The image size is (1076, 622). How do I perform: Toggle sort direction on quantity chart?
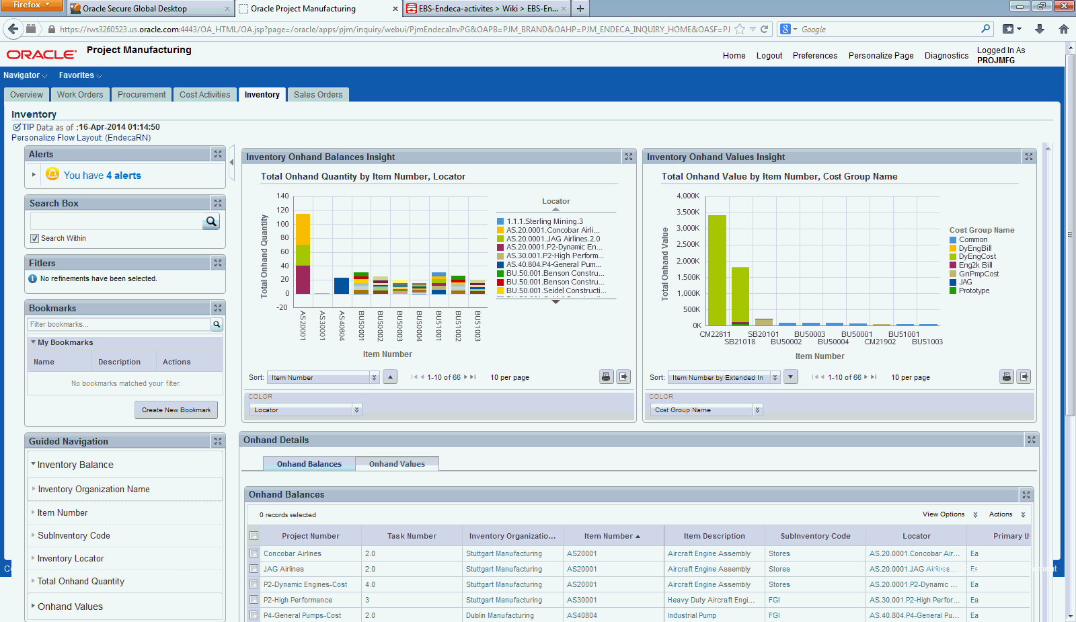(391, 377)
